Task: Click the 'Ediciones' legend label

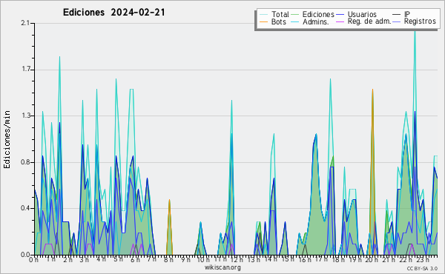Action: 318,14
